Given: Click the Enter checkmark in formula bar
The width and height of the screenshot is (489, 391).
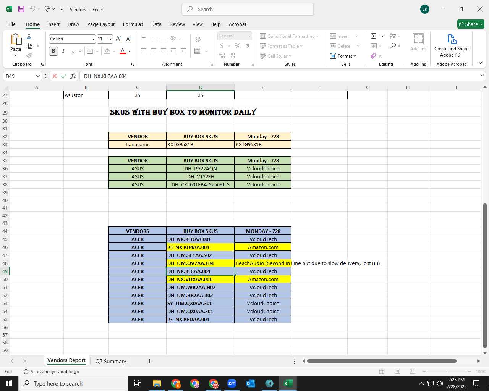Looking at the screenshot, I should click(64, 76).
